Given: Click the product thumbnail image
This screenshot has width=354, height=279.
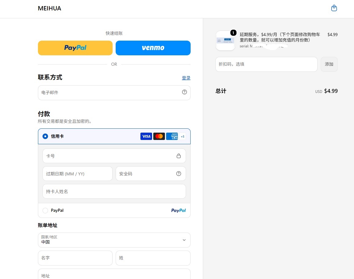Looking at the screenshot, I should 225,41.
